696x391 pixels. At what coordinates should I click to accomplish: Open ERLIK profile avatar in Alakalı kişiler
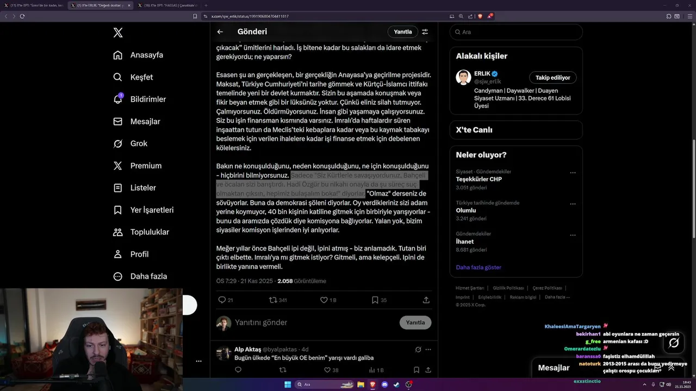click(x=463, y=77)
